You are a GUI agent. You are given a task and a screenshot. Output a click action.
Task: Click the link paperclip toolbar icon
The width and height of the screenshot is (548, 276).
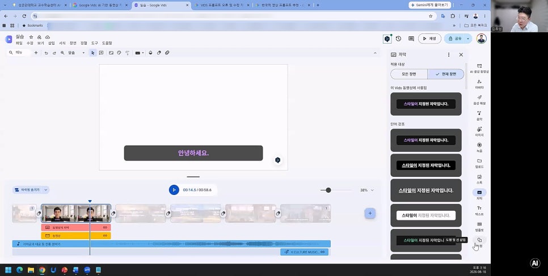(x=167, y=53)
